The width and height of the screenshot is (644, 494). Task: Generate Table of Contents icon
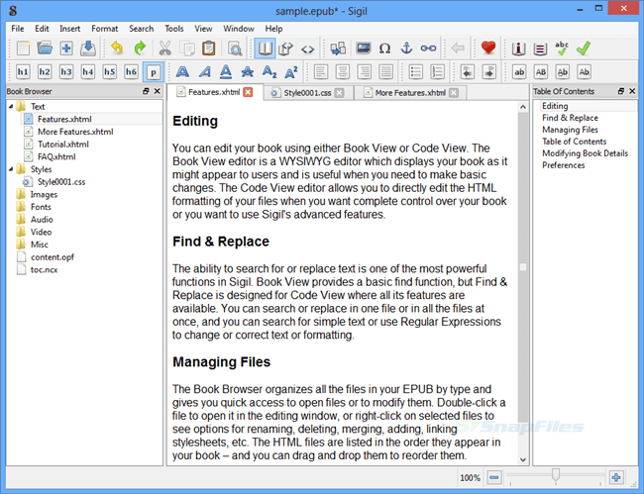[x=540, y=49]
